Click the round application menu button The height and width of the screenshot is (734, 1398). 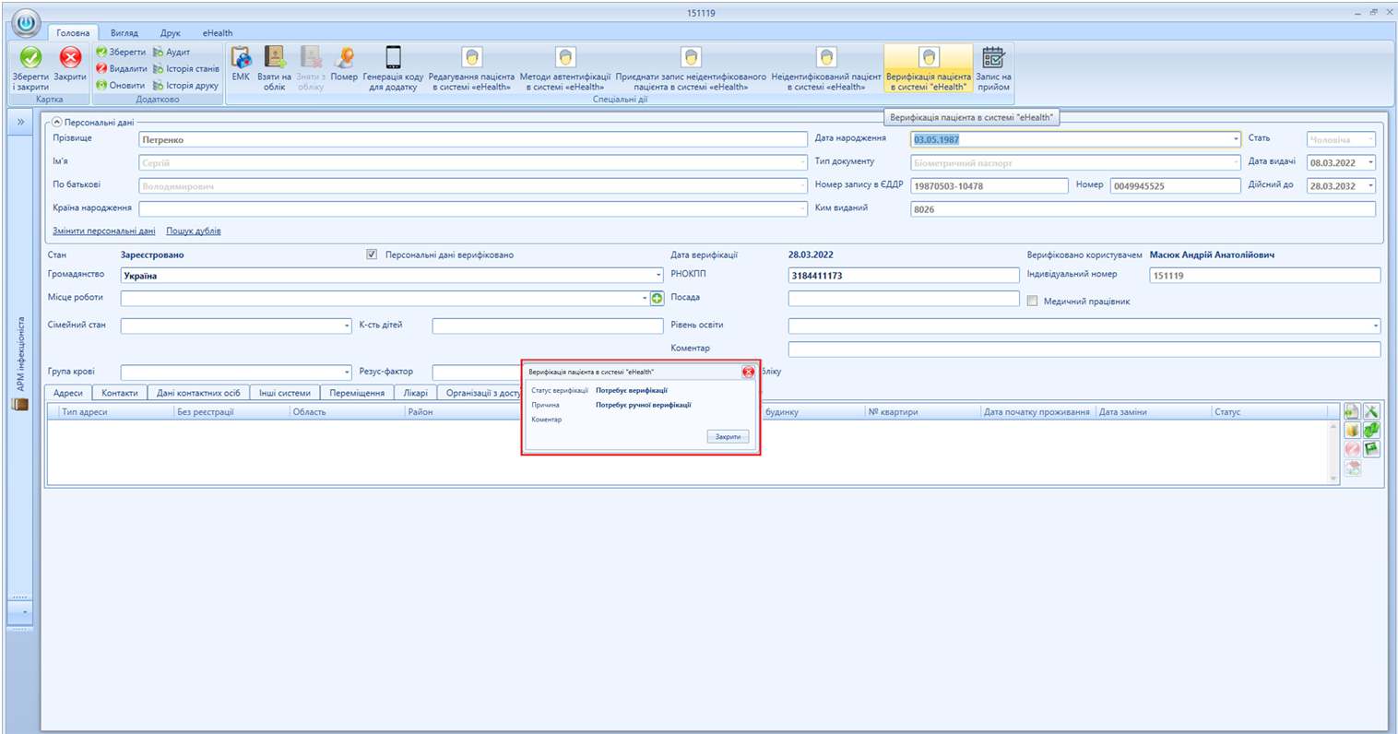(x=27, y=23)
